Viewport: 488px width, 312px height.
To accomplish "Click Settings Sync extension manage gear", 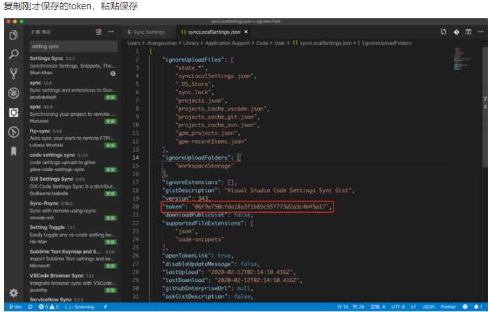I will click(x=113, y=74).
